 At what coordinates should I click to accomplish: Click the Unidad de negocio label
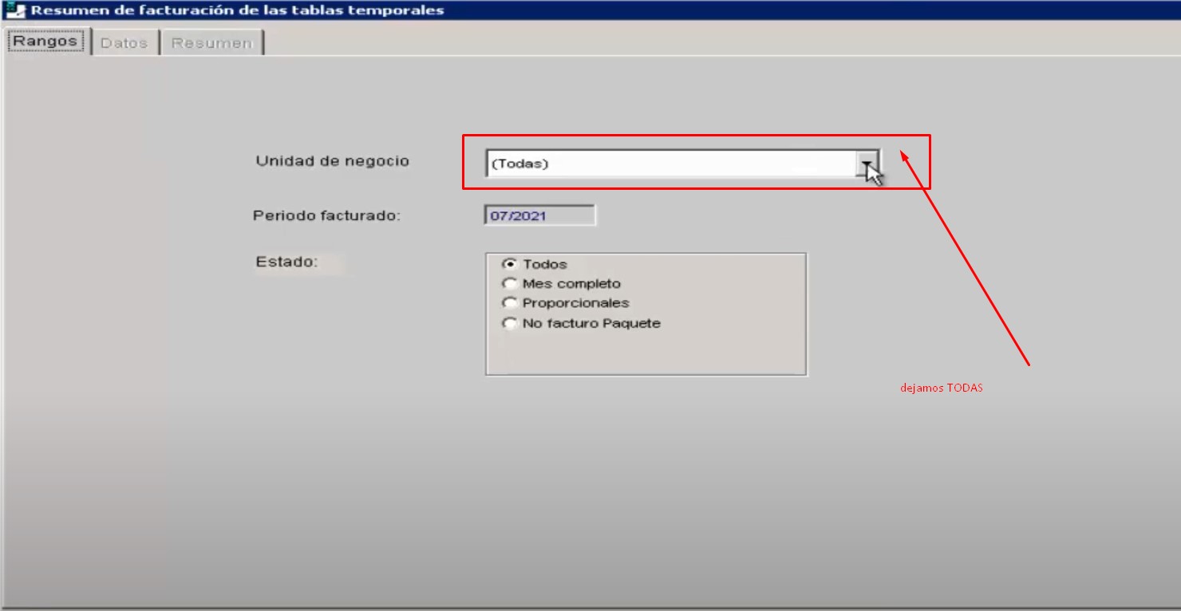332,161
